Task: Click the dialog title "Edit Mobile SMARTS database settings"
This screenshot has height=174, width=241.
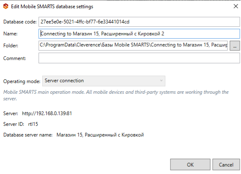Action: point(52,7)
